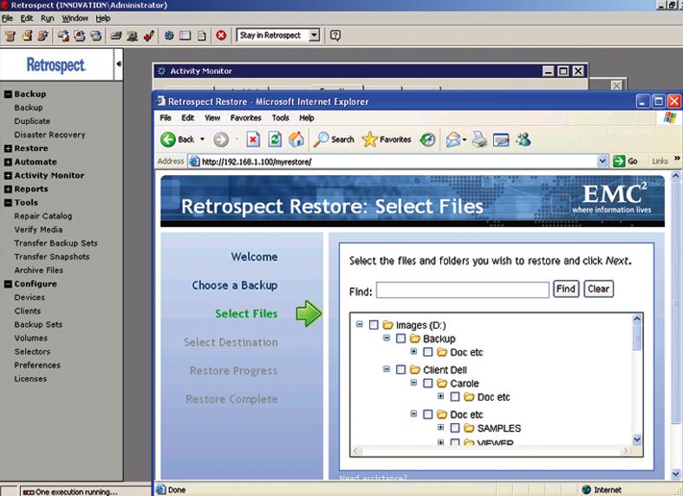This screenshot has width=683, height=496.
Task: Click the address URL field
Action: coord(394,161)
